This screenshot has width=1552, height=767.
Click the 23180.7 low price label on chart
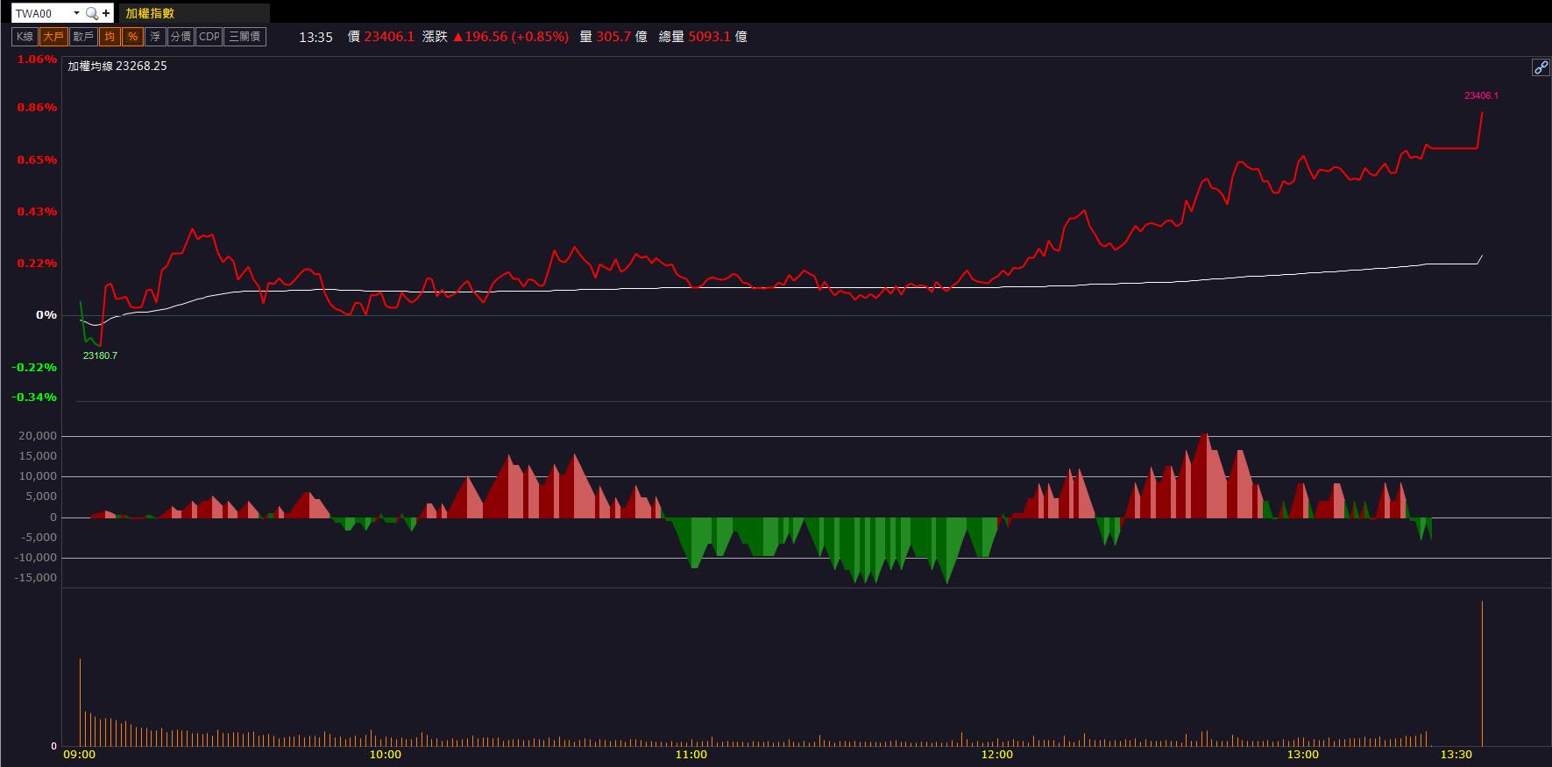click(100, 355)
